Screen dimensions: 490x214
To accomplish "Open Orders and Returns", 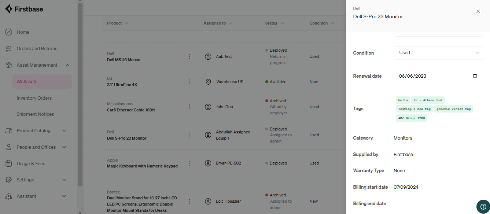I will pyautogui.click(x=37, y=49).
